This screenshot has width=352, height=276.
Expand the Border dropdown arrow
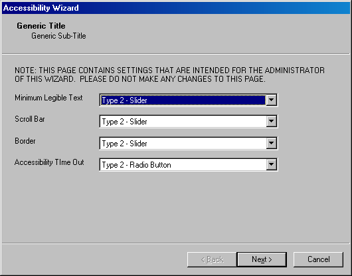pyautogui.click(x=271, y=143)
